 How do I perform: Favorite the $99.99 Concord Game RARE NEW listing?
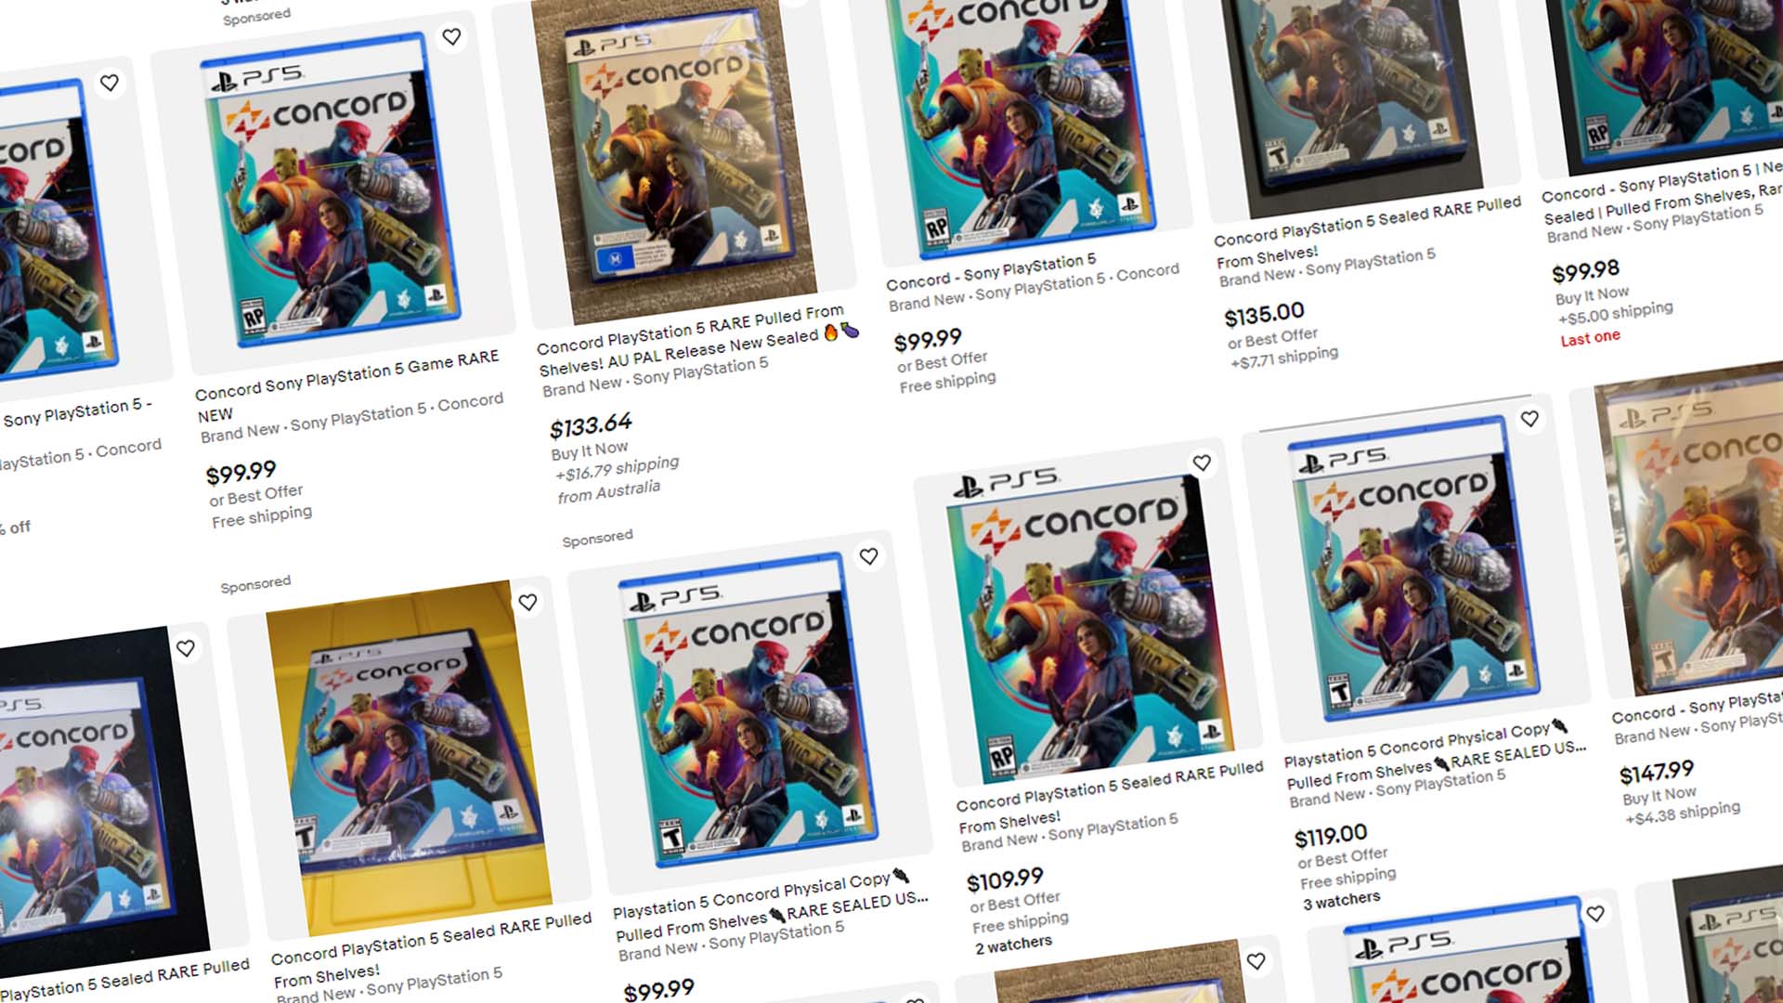pos(451,37)
